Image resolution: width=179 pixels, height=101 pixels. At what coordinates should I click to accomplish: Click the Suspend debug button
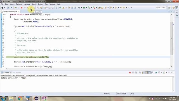[19, 8]
